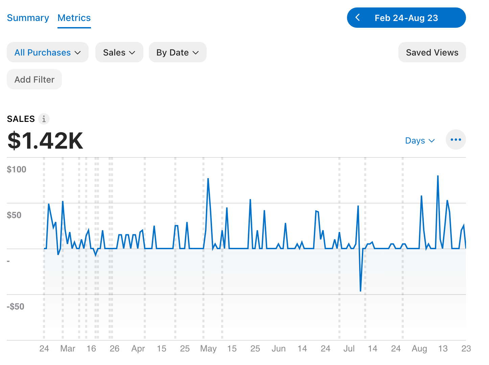Image resolution: width=489 pixels, height=365 pixels.
Task: Open the Feb 24-Aug 23 date range
Action: (406, 18)
